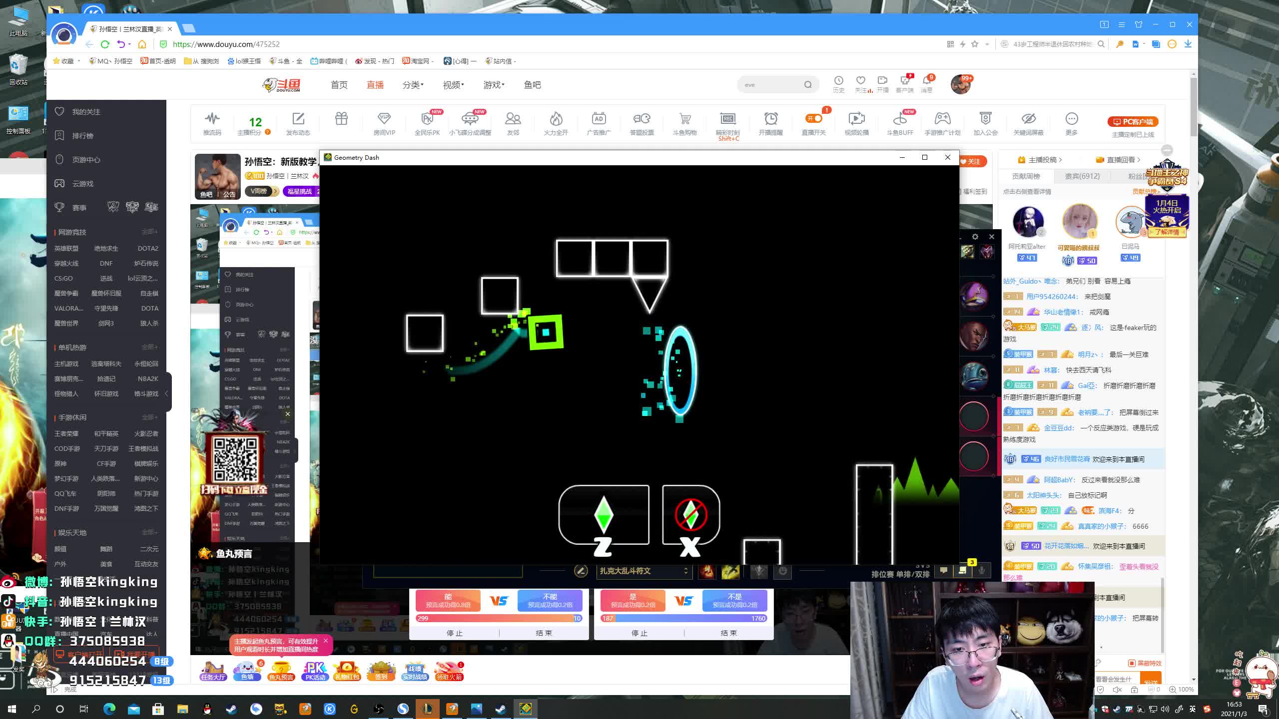Select 直播 in Douyu navigation
1279x719 pixels.
tap(375, 85)
